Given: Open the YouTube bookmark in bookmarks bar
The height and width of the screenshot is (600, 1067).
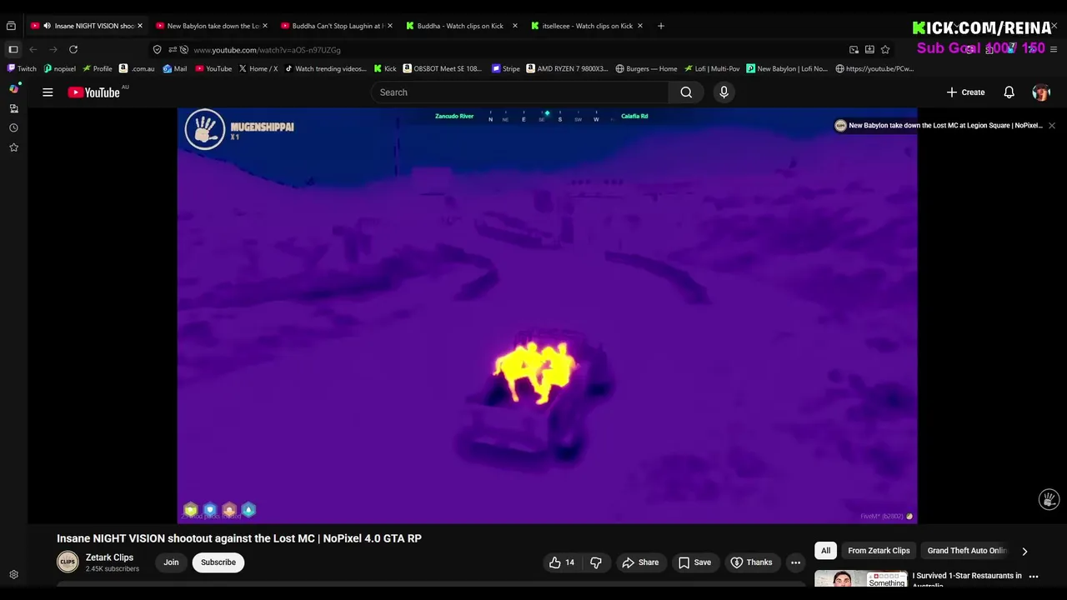Looking at the screenshot, I should pos(214,69).
